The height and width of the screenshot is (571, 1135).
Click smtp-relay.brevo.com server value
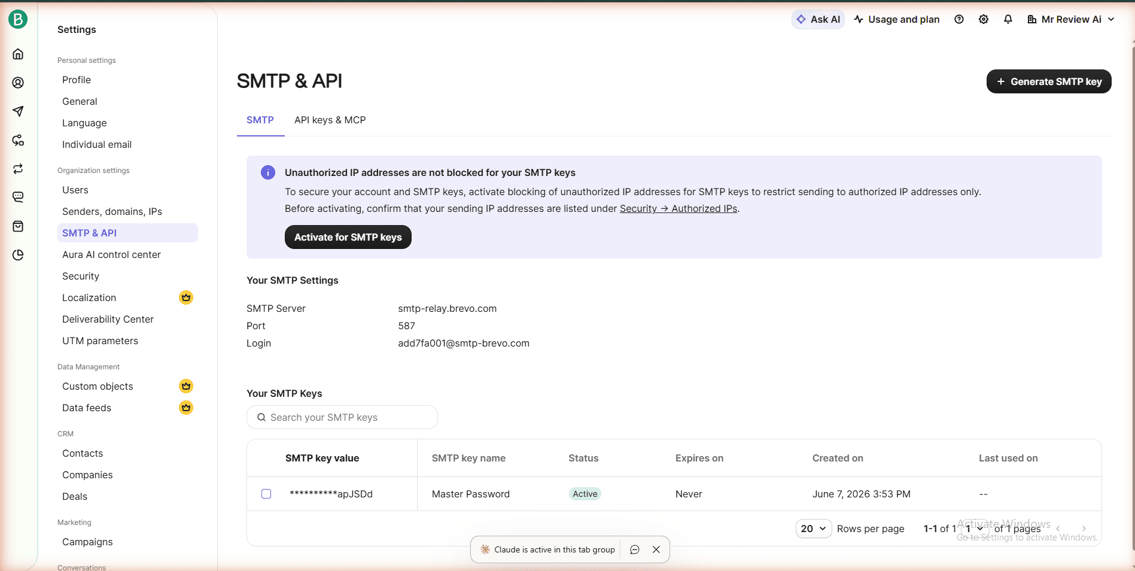coord(447,308)
